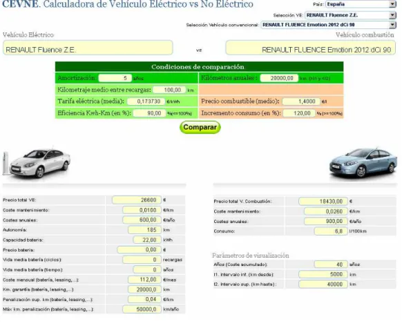Click the Amortización years input

tap(115, 78)
